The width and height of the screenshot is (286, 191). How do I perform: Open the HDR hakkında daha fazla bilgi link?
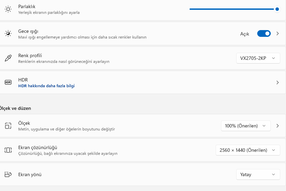pyautogui.click(x=46, y=86)
